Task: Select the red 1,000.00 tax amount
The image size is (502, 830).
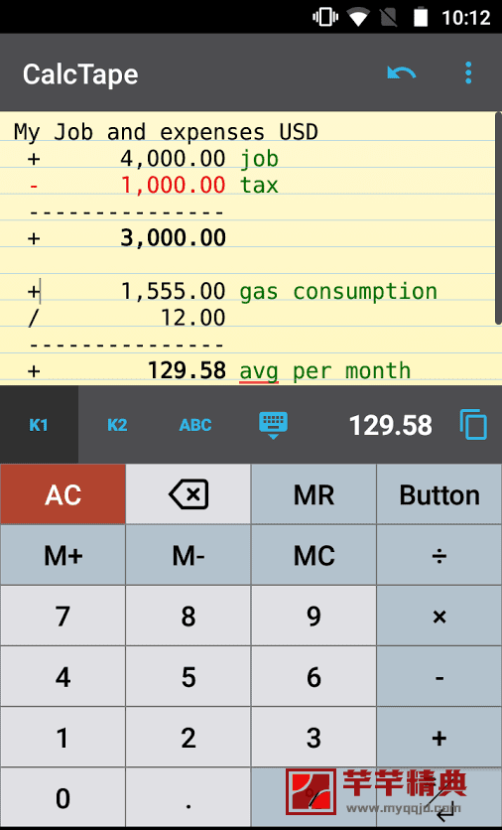Action: pos(173,185)
